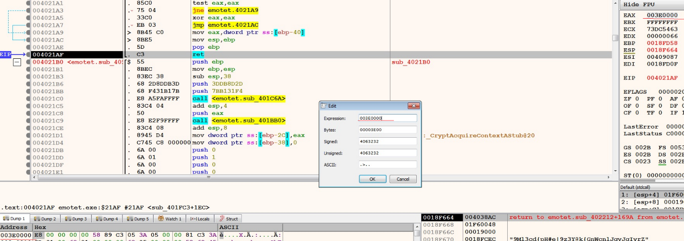Image resolution: width=684 pixels, height=241 pixels.
Task: Select the 'sub esp,38' instruction
Action: pos(211,77)
